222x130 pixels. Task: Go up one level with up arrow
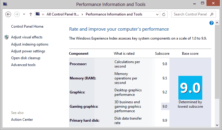tap(30, 14)
